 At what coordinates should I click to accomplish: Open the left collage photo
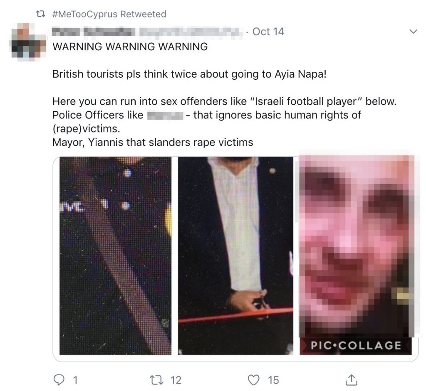pyautogui.click(x=116, y=256)
